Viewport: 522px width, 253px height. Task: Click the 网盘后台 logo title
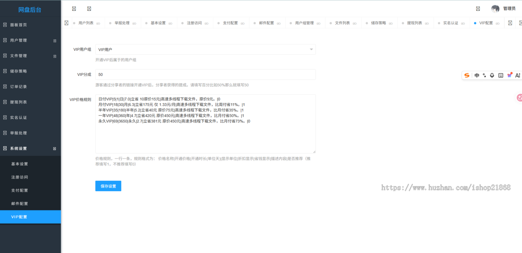pos(30,10)
